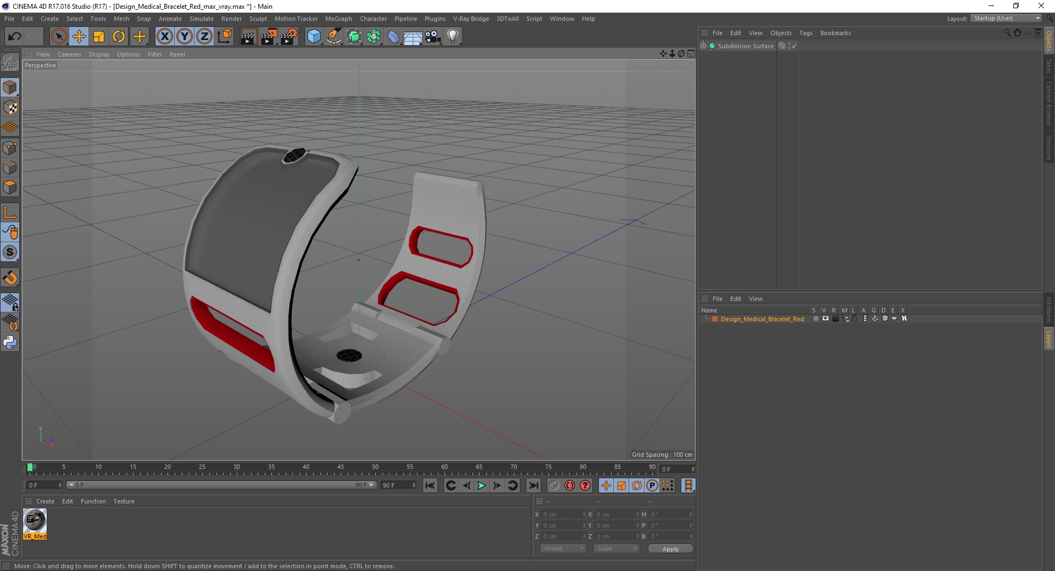Click the viewport maximize toggle icon
Image resolution: width=1055 pixels, height=571 pixels.
pos(691,54)
